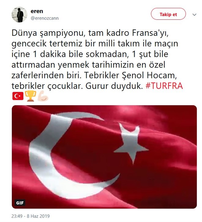Click the Turkish flag emoji
The image size is (202, 222).
point(18,96)
